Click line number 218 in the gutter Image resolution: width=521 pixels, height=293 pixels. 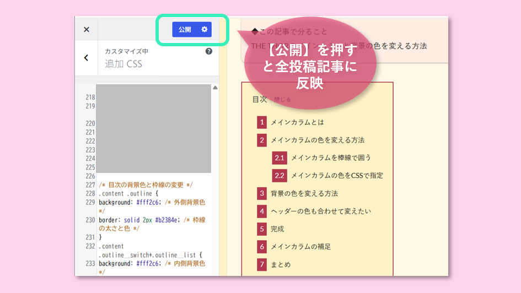pyautogui.click(x=90, y=97)
